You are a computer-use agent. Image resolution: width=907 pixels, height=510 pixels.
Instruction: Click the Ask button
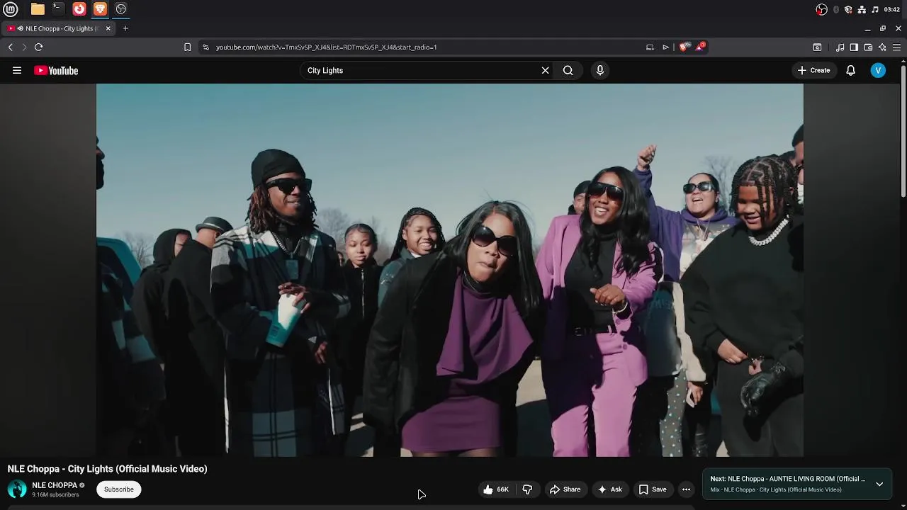[x=609, y=489]
